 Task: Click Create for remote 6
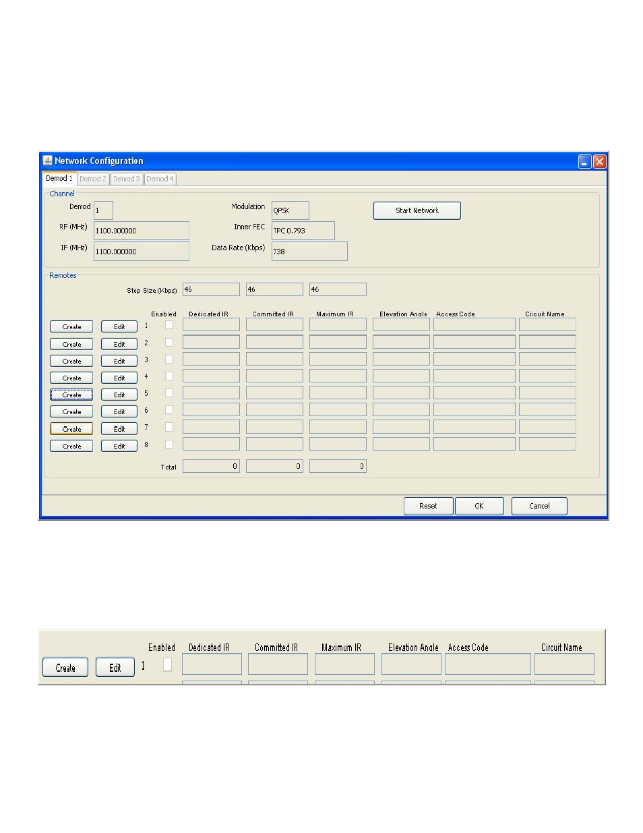71,411
